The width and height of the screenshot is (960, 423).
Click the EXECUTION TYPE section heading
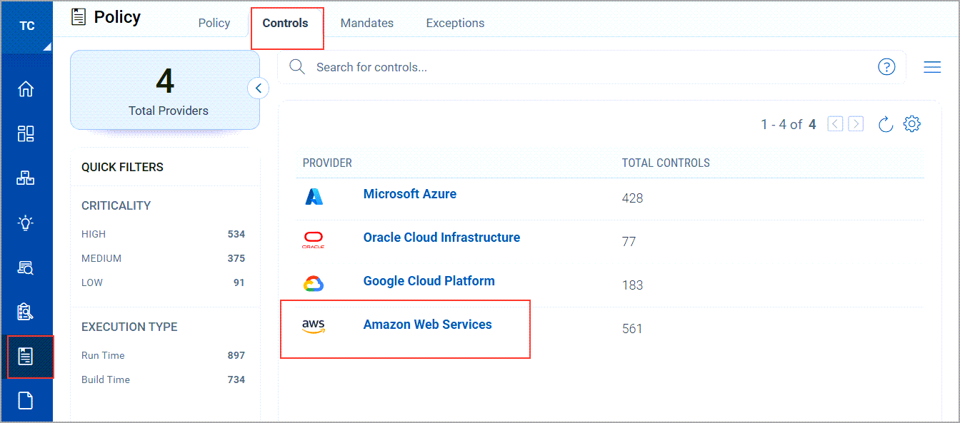129,327
